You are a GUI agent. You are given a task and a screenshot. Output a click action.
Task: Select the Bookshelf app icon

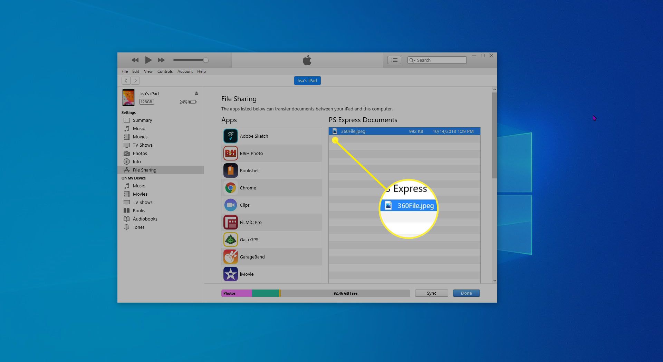pos(230,170)
